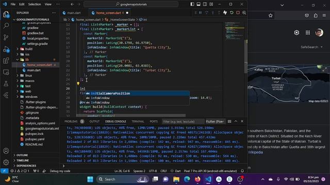Collapse the lib folder
Viewport: 330px width, 185px height.
27,60
